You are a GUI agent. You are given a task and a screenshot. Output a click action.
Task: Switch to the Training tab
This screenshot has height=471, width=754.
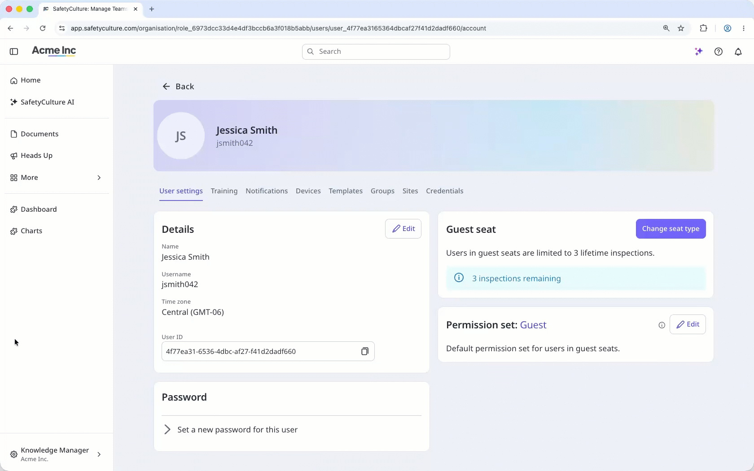coord(224,191)
